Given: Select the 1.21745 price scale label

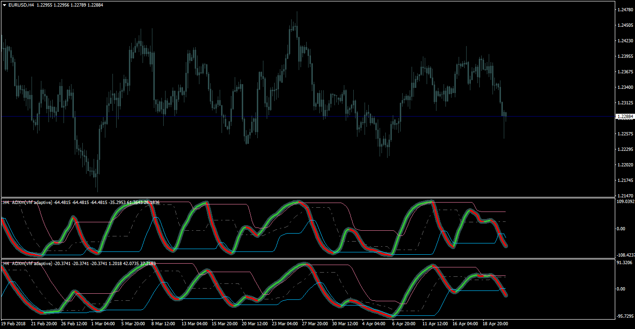Looking at the screenshot, I should pos(627,180).
